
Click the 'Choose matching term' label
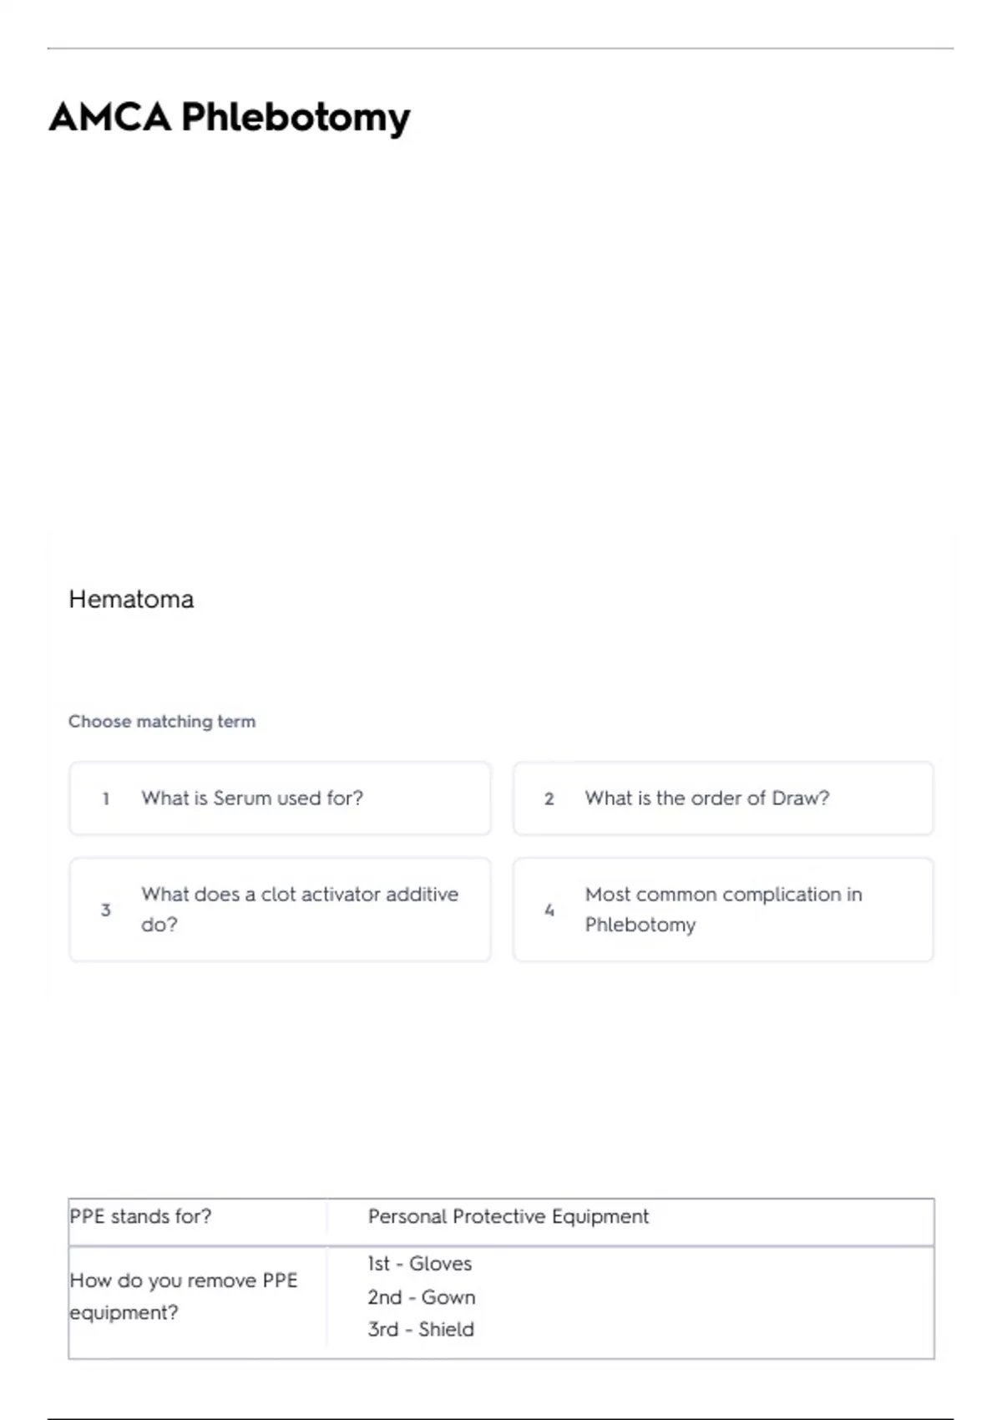click(162, 721)
